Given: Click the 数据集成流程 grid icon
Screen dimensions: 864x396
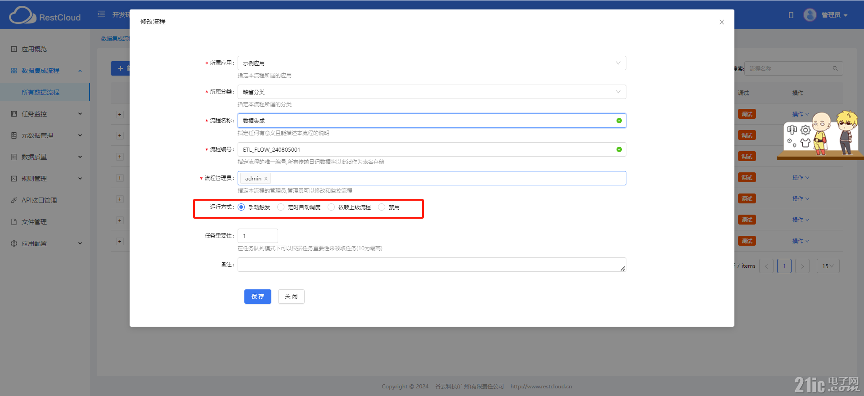Looking at the screenshot, I should (14, 71).
